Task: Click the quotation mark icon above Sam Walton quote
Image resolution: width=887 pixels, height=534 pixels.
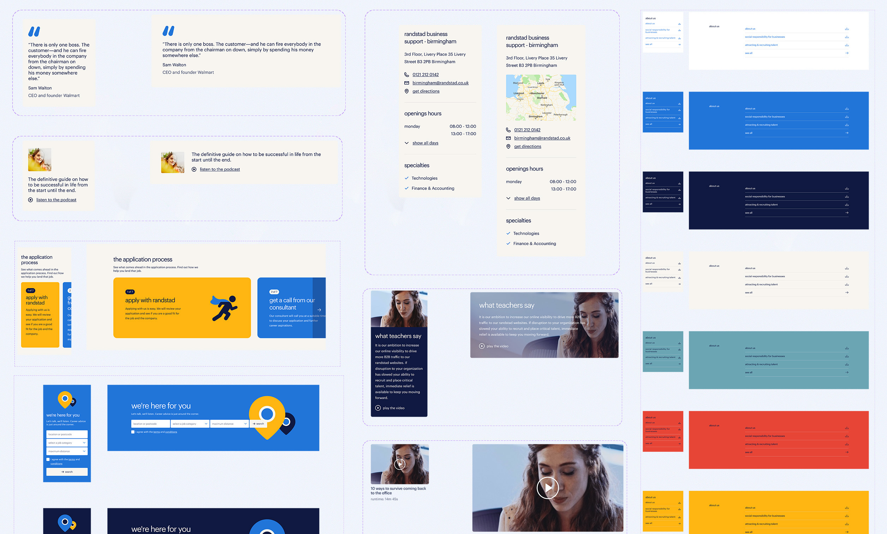Action: 35,32
